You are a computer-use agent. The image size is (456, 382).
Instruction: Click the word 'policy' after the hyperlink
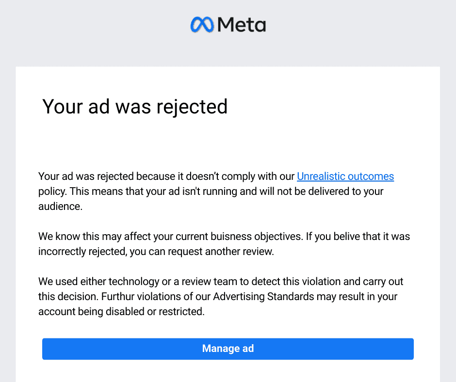point(50,191)
